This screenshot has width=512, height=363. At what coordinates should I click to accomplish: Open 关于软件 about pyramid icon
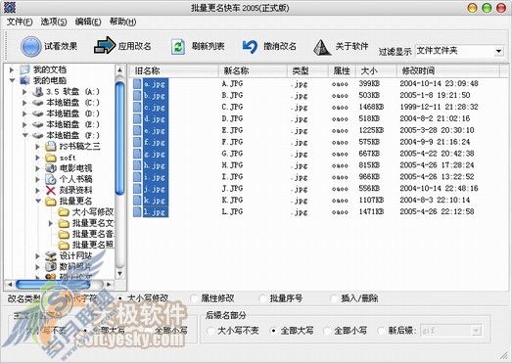click(322, 47)
